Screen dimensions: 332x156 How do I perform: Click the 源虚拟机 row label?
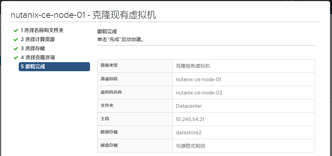pyautogui.click(x=109, y=79)
